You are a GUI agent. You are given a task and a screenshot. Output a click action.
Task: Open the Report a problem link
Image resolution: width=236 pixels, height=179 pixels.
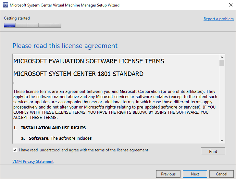pos(218,19)
